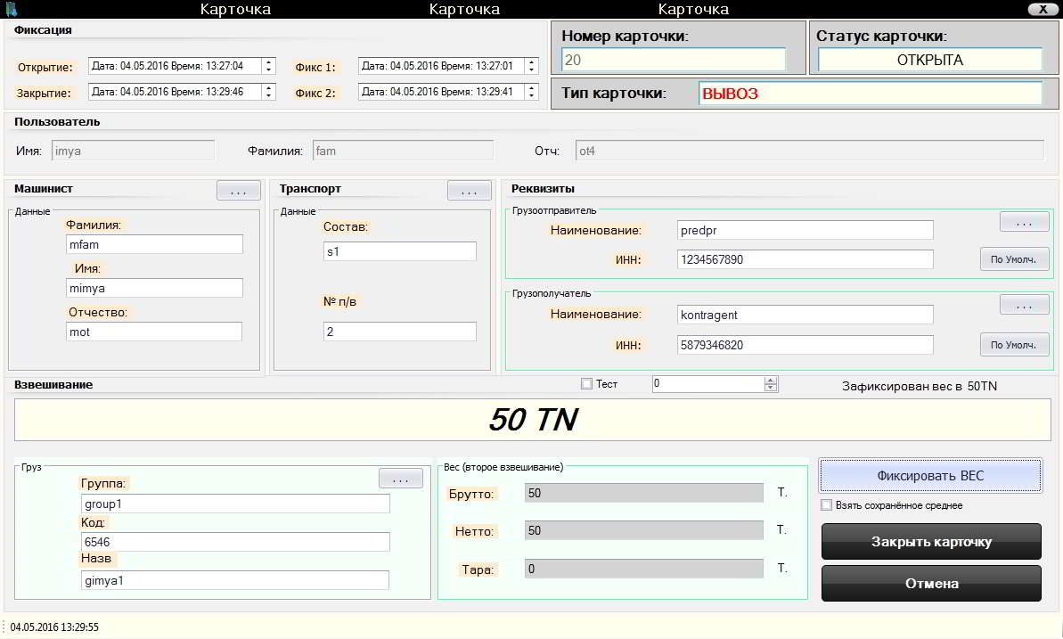Check Взять сохранённое среднее option
The image size is (1063, 639).
(x=827, y=505)
